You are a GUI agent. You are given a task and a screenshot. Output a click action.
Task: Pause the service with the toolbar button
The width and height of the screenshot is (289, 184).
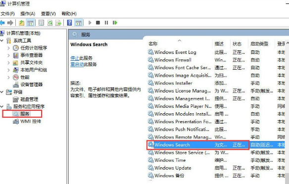point(106,23)
